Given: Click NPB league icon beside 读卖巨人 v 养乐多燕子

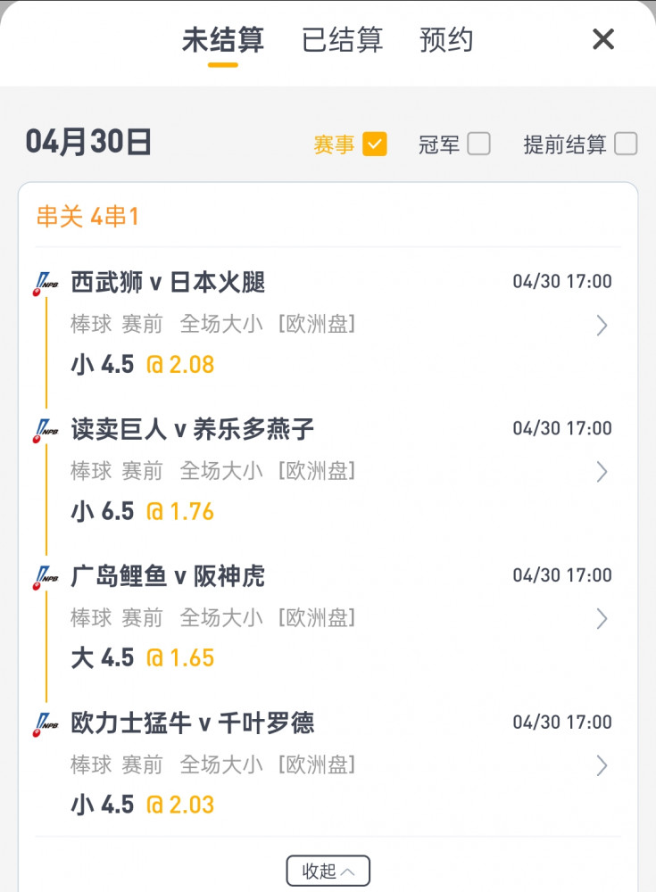Looking at the screenshot, I should click(x=45, y=430).
